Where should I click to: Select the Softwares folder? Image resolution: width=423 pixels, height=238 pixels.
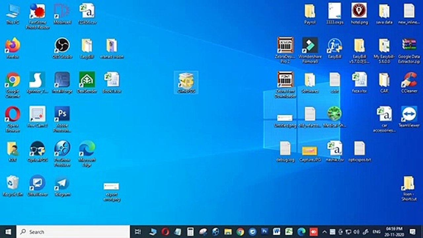[x=310, y=83]
